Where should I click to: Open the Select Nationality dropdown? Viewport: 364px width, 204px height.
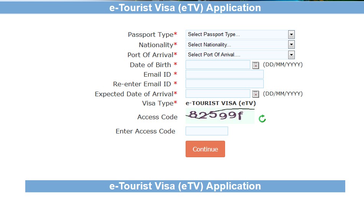pyautogui.click(x=240, y=44)
